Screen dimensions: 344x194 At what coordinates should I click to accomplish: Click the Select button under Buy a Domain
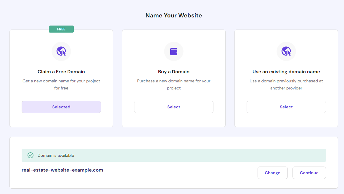click(174, 107)
